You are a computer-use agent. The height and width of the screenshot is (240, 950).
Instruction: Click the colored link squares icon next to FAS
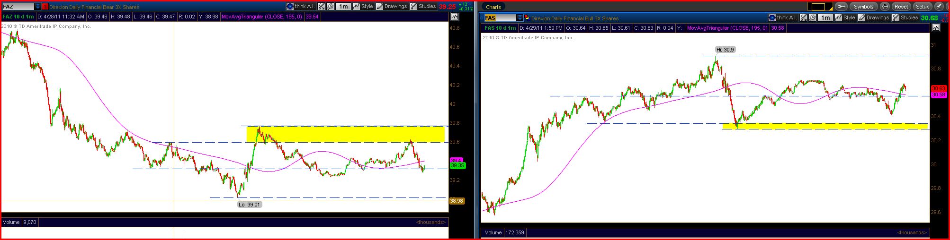(527, 18)
